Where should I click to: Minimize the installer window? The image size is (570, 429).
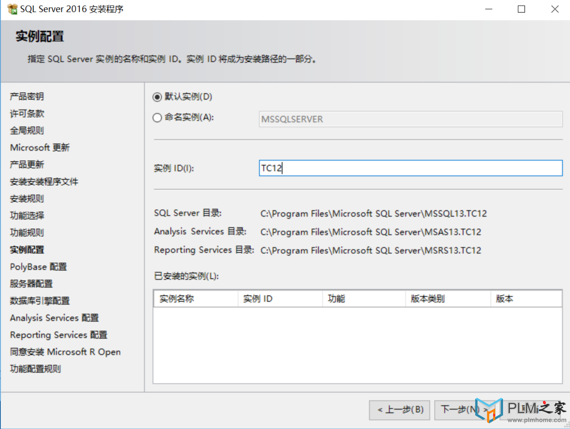click(489, 9)
